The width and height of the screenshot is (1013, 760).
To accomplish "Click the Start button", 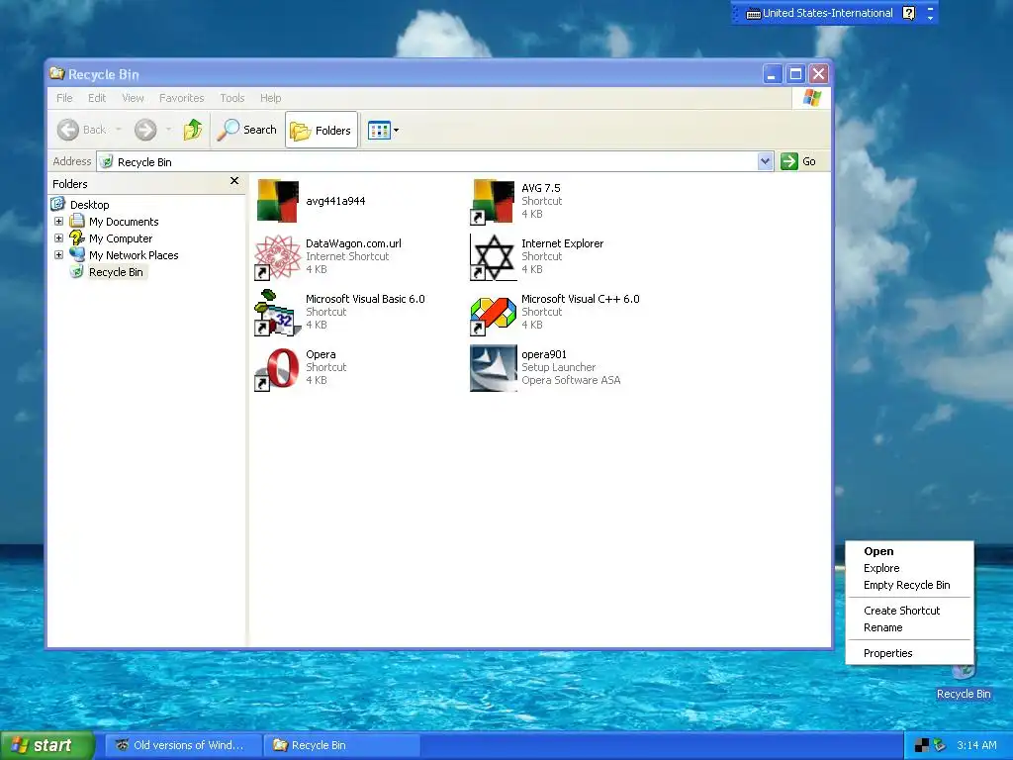I will [46, 746].
